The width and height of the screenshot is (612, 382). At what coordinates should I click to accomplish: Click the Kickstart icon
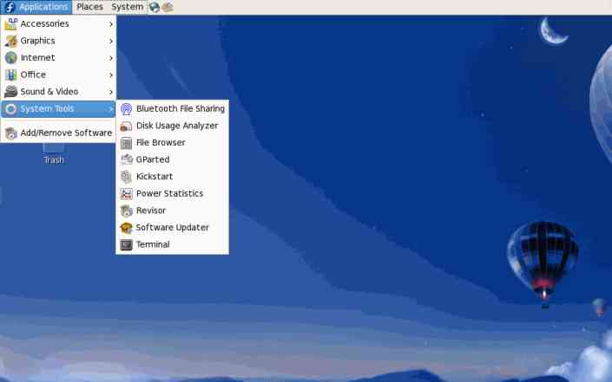[126, 177]
